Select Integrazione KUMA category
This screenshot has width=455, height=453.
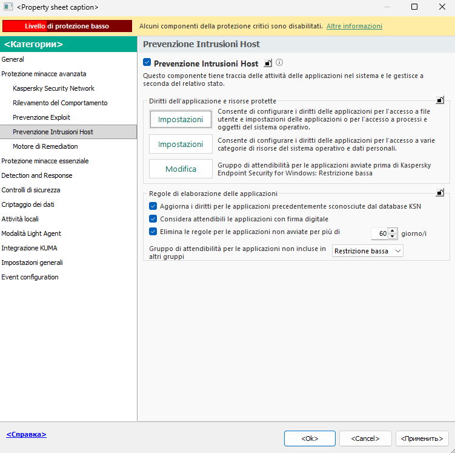[x=68, y=248]
